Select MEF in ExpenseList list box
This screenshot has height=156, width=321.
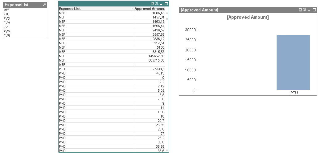point(25,10)
